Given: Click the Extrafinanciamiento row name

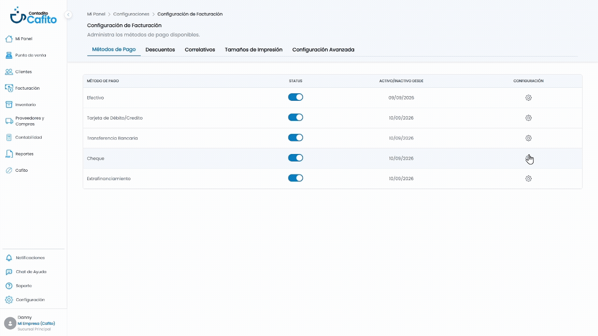Looking at the screenshot, I should (x=109, y=179).
